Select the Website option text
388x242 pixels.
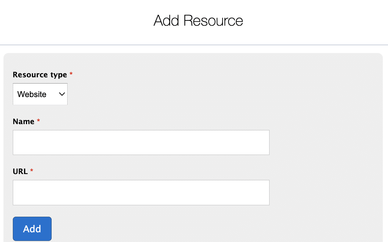[x=32, y=94]
